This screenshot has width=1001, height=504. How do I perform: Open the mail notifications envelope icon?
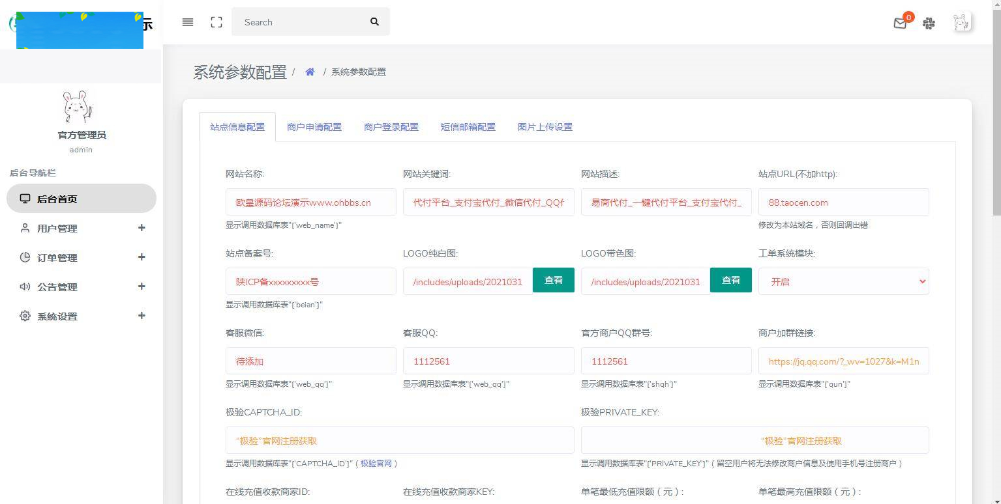pyautogui.click(x=900, y=23)
